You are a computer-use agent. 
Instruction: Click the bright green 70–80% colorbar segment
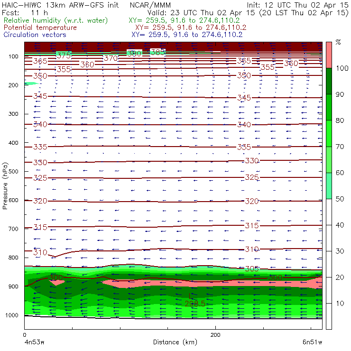329,133
